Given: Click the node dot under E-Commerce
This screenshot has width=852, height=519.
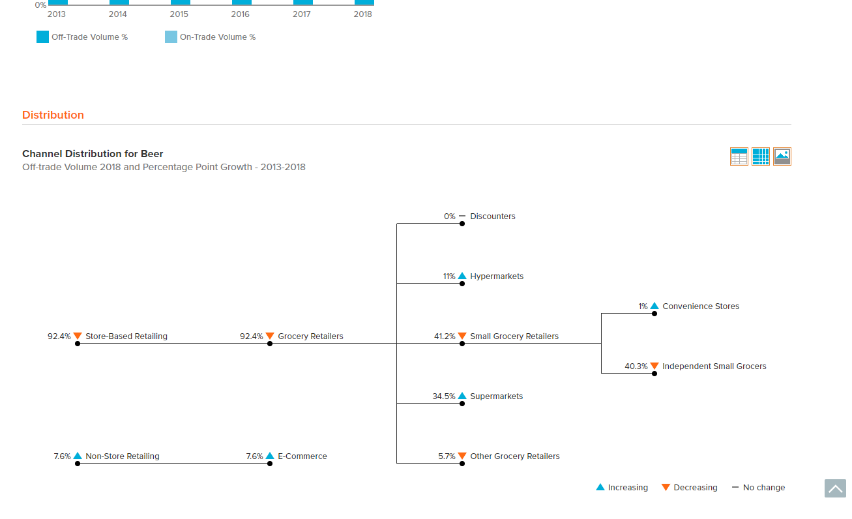Looking at the screenshot, I should [x=270, y=464].
